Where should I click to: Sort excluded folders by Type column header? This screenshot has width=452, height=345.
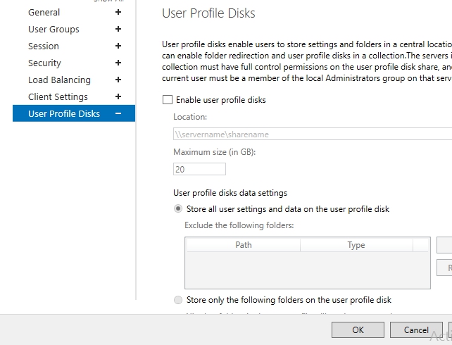click(356, 245)
